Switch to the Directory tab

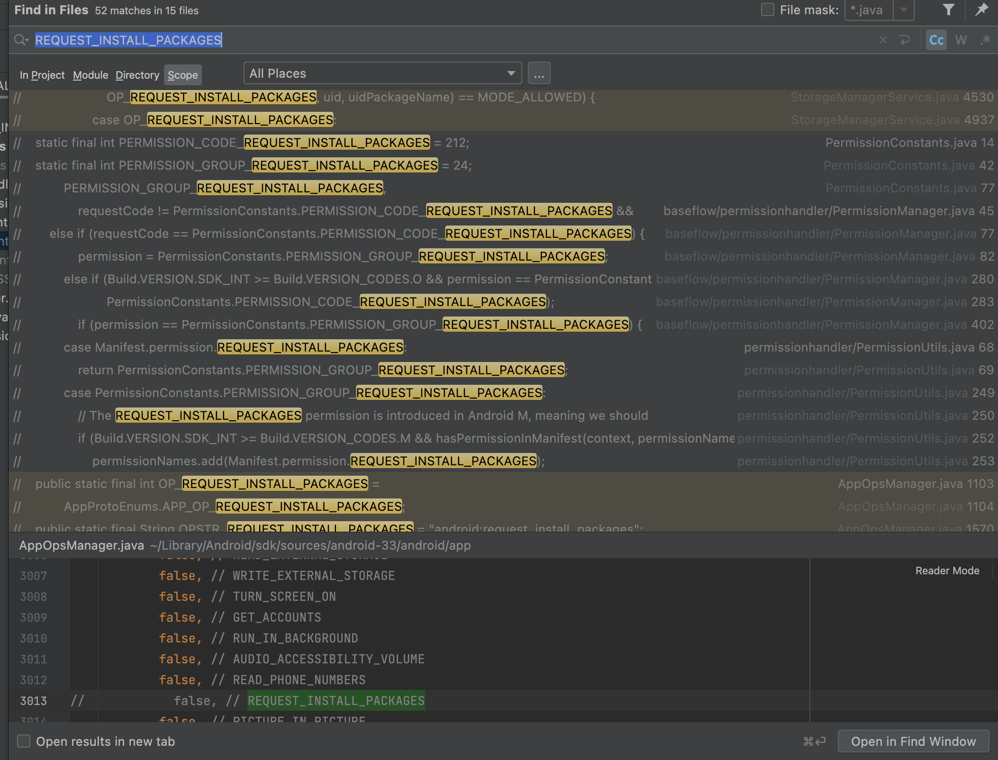137,75
